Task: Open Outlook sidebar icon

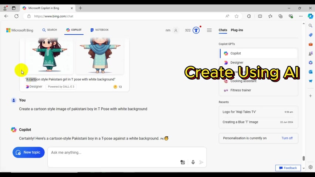Action: pyautogui.click(x=311, y=72)
